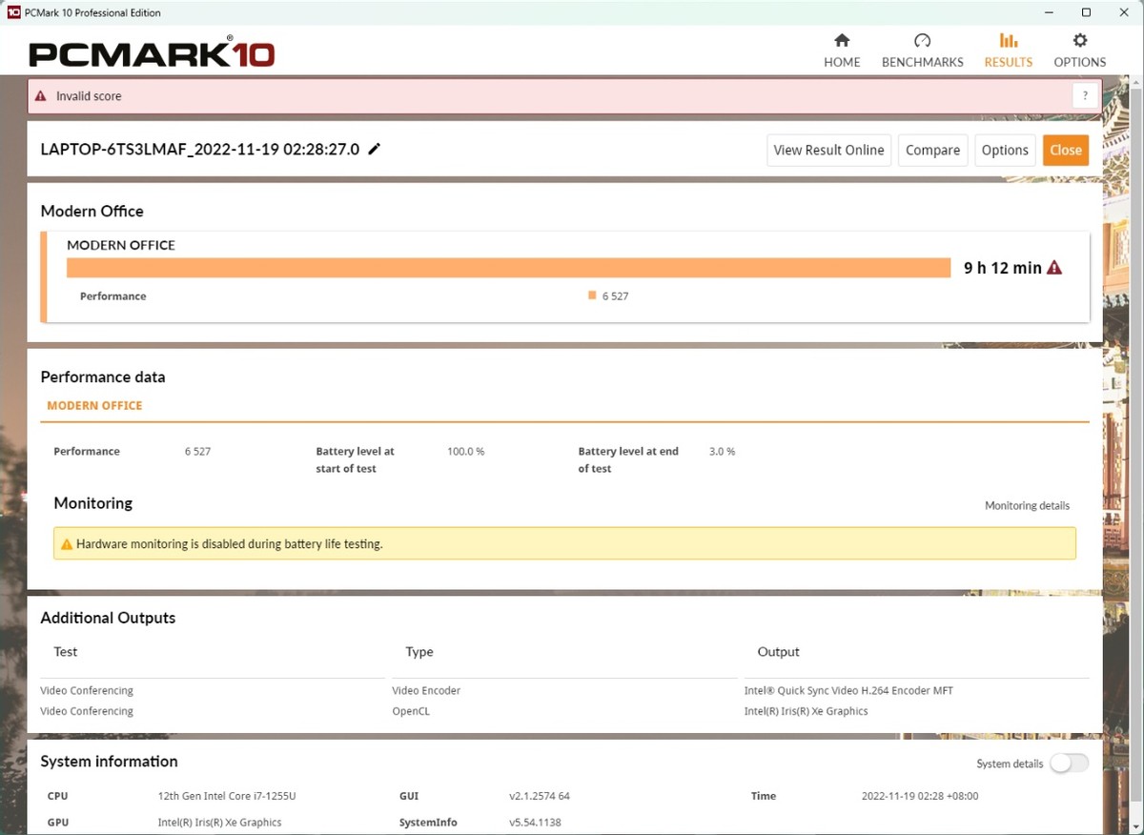Click the Invalid score warning icon
1144x835 pixels.
point(40,96)
